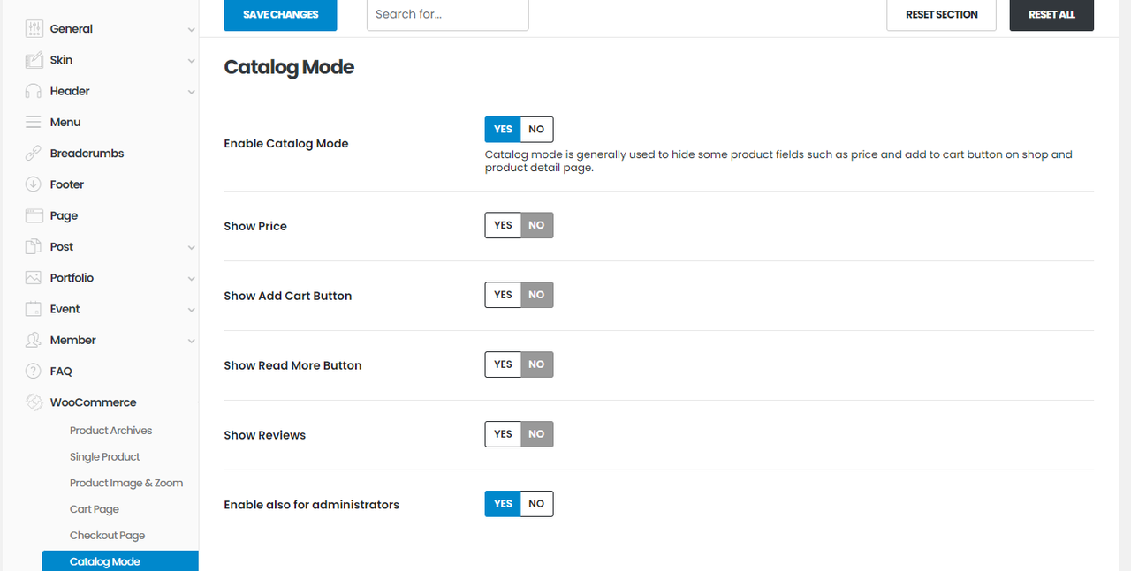Click the Catalog mode description text

click(x=778, y=161)
